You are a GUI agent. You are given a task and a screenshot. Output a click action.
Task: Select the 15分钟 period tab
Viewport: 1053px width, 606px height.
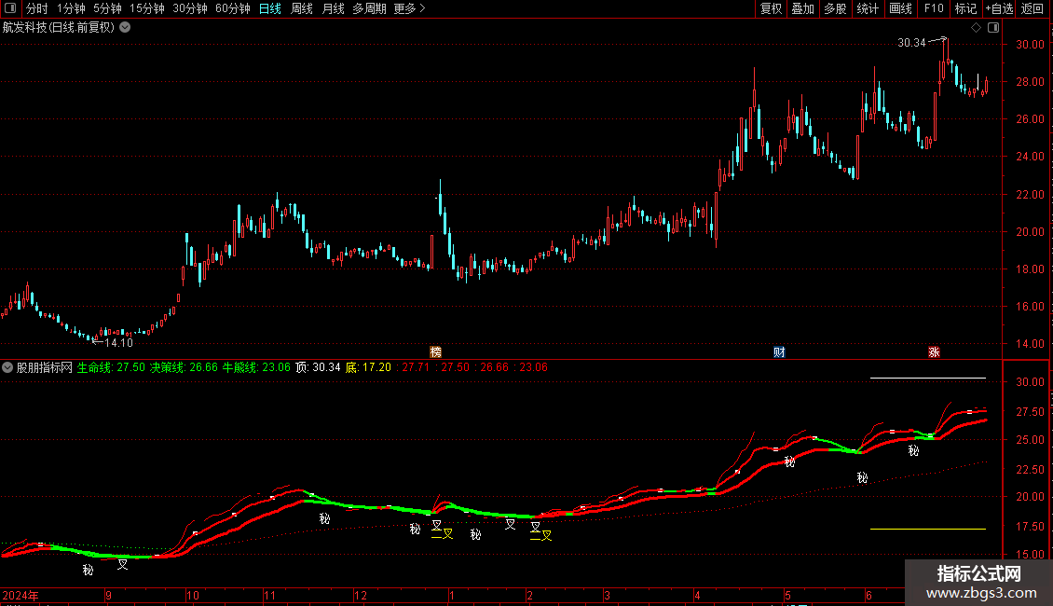(x=147, y=8)
